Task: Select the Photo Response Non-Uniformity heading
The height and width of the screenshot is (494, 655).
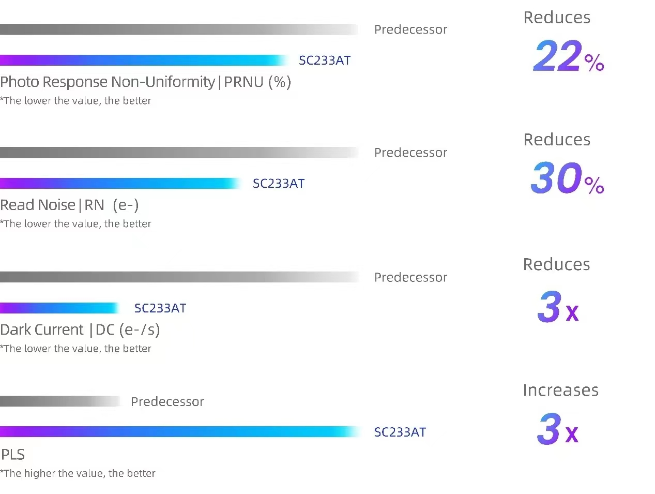Action: click(x=145, y=82)
